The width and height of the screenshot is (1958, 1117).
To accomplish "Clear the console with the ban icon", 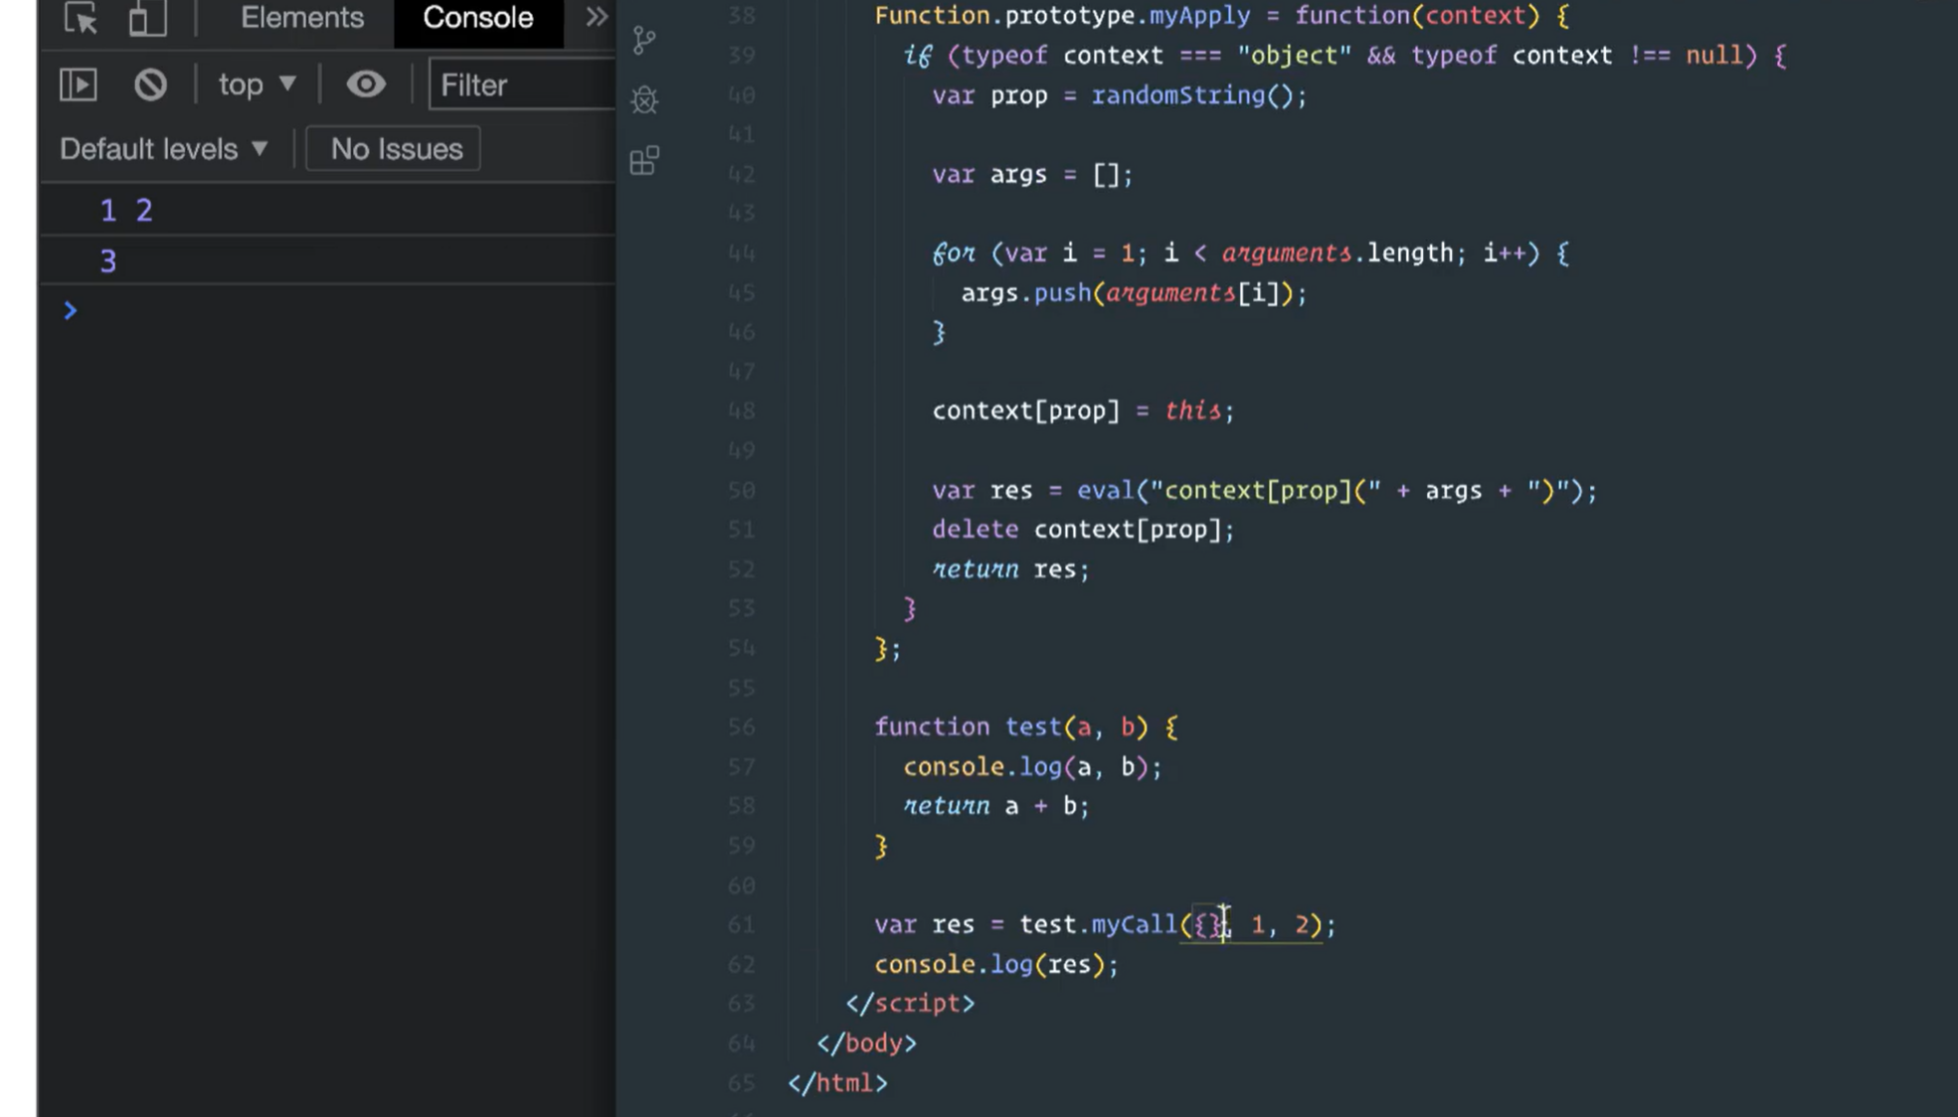I will 150,84.
